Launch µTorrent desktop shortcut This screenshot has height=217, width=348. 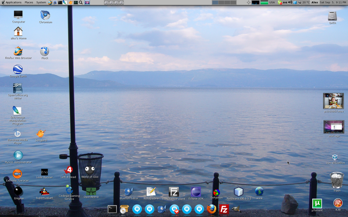(x=317, y=203)
